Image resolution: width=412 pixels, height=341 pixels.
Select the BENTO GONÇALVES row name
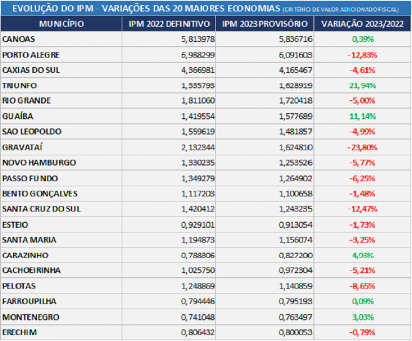40,194
